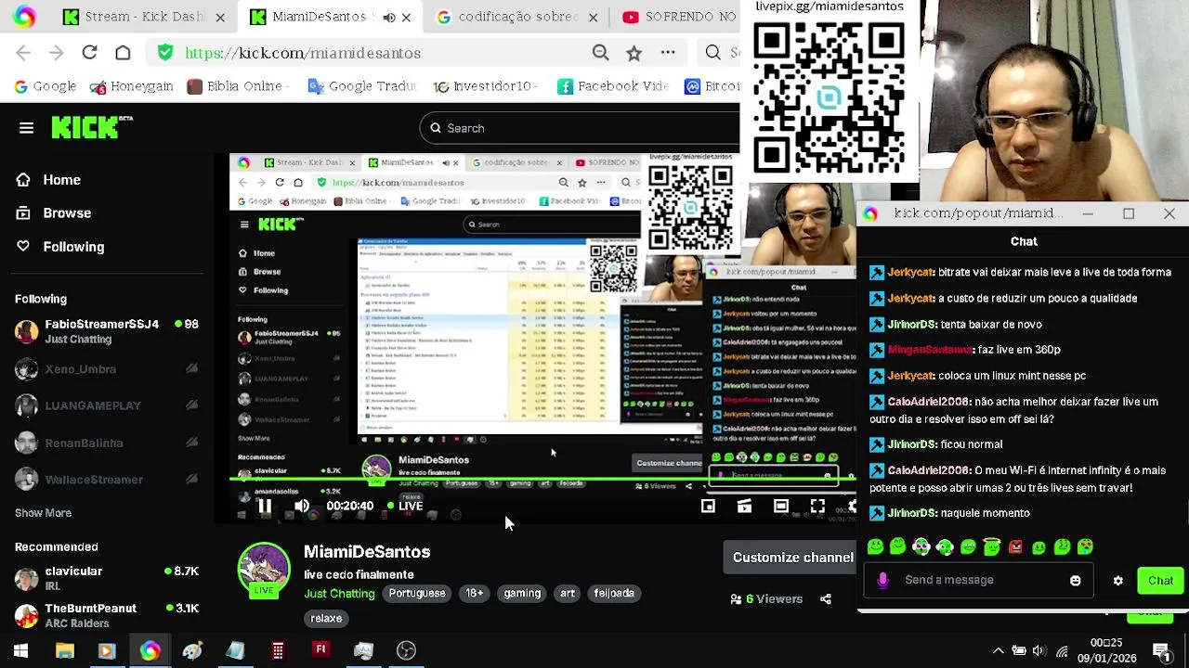Open WallaceStreamer channel in sidebar
Viewport: 1189px width, 668px height.
[107, 480]
